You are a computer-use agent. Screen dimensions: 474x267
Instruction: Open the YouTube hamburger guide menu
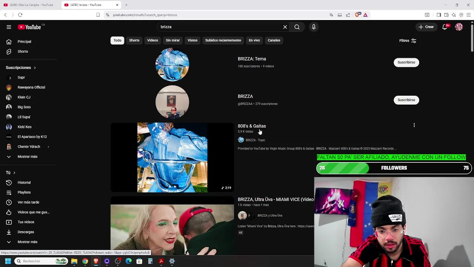click(x=9, y=27)
